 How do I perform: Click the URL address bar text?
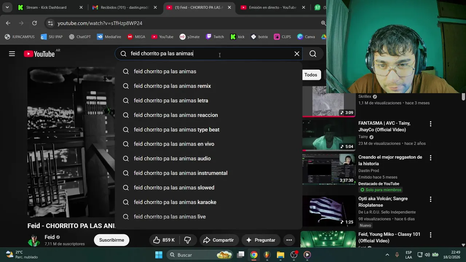[100, 23]
